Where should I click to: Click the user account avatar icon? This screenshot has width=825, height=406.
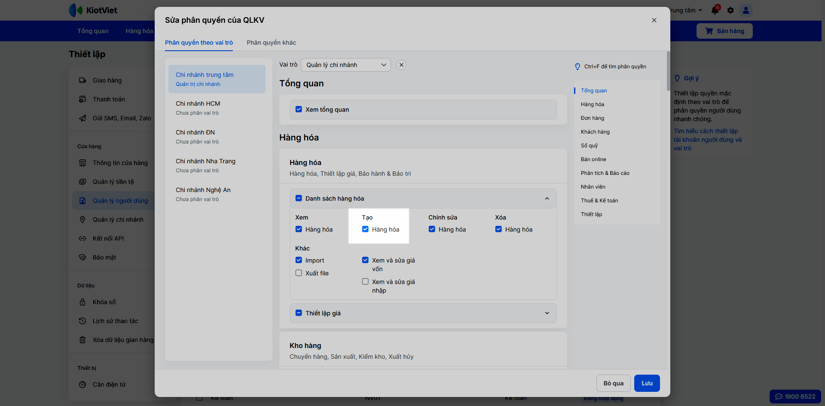click(746, 10)
